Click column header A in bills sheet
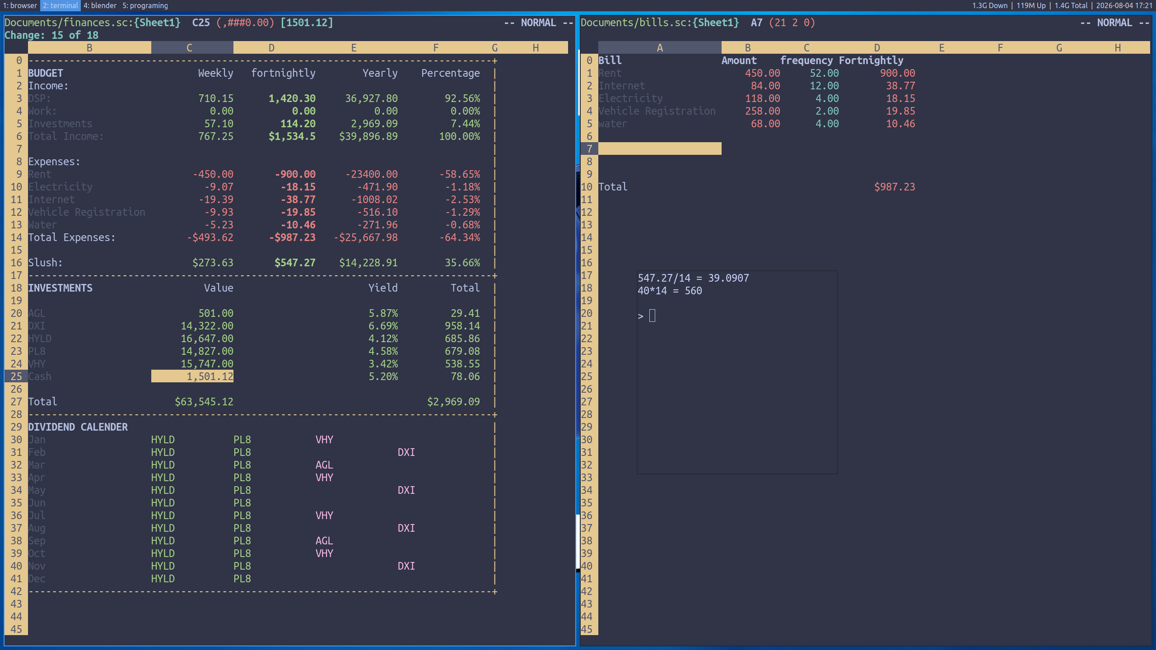This screenshot has height=650, width=1156. click(x=660, y=48)
